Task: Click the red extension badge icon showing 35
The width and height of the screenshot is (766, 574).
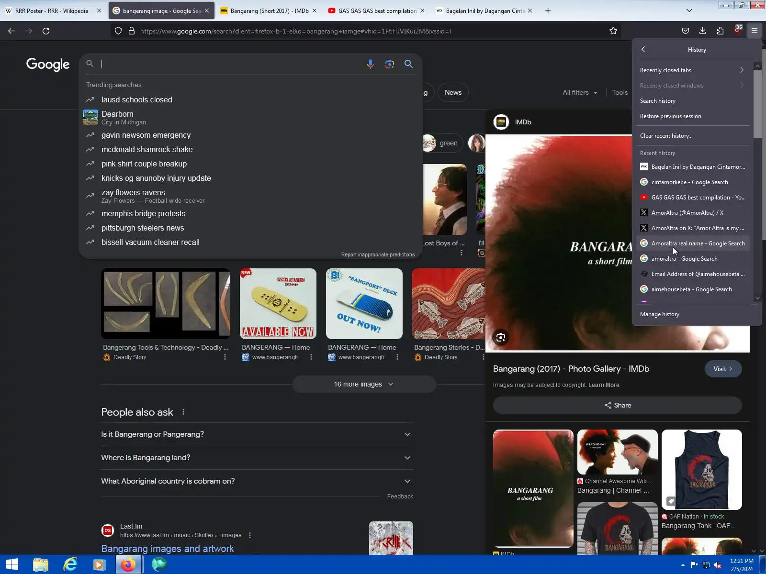Action: 737,31
